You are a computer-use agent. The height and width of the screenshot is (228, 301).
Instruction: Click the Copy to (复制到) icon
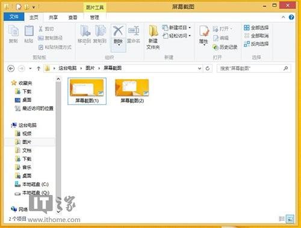tap(100, 31)
